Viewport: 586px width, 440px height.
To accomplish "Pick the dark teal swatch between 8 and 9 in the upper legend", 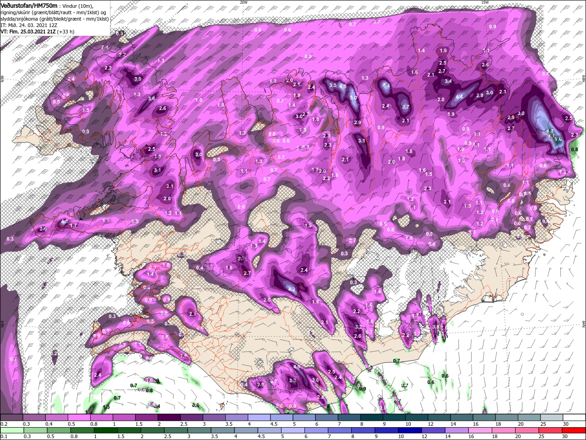I will (x=371, y=418).
